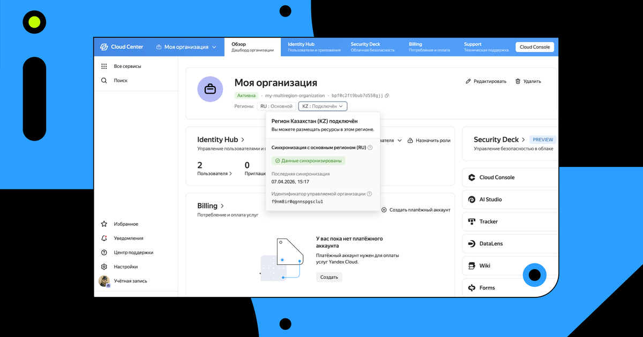Open the Billing card heading
The width and height of the screenshot is (643, 337).
[x=211, y=206]
